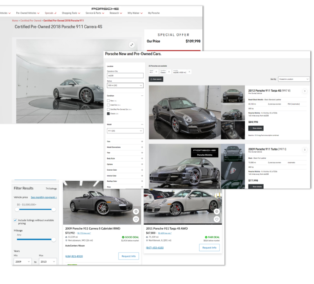Click the See monthly payment link
This screenshot has height=284, width=314.
point(44,197)
